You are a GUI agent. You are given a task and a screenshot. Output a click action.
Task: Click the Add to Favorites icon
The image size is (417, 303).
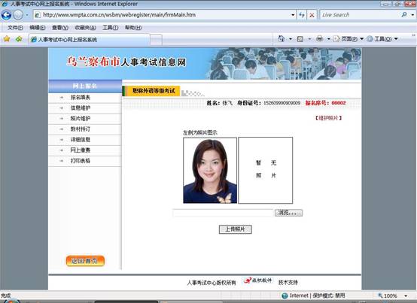click(x=19, y=39)
